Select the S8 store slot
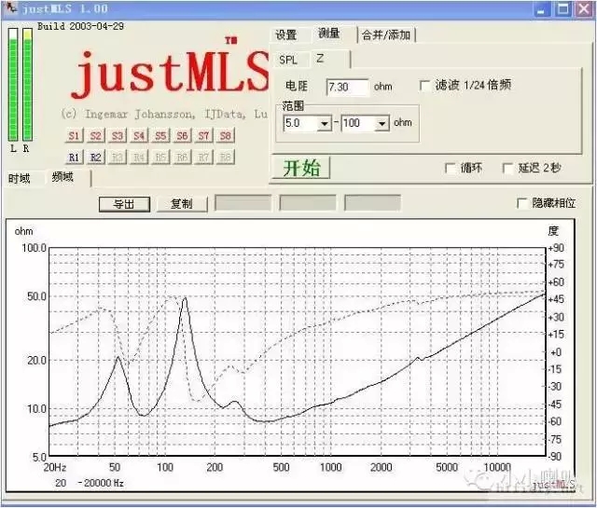The image size is (597, 508). [225, 136]
